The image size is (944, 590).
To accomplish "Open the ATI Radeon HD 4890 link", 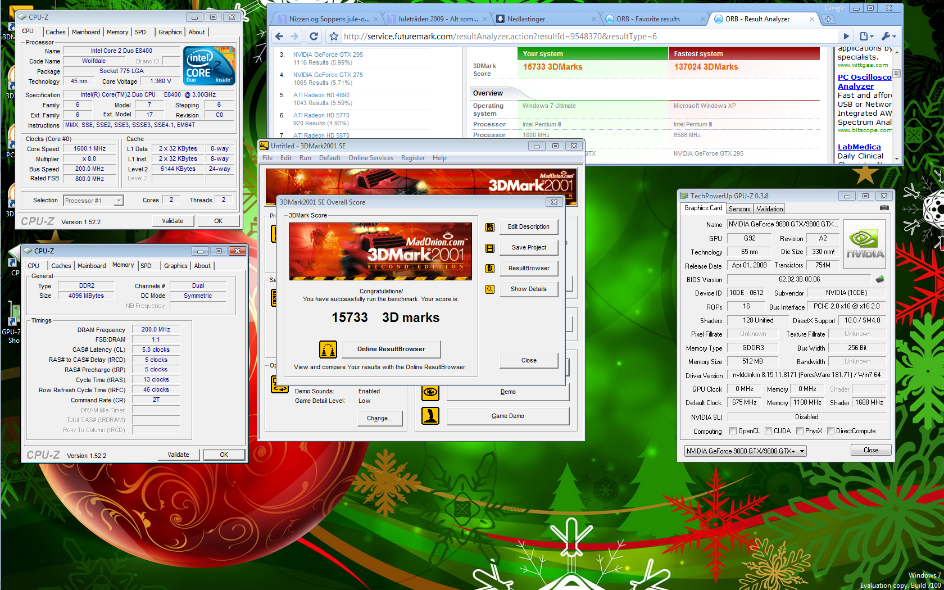I will 321,95.
